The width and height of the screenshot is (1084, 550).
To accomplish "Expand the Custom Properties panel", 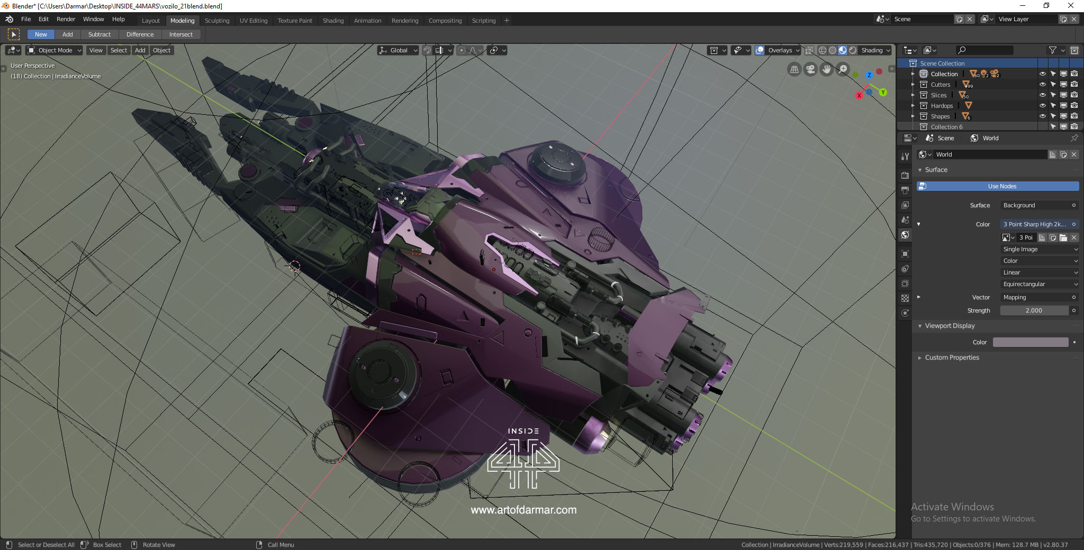I will (920, 357).
